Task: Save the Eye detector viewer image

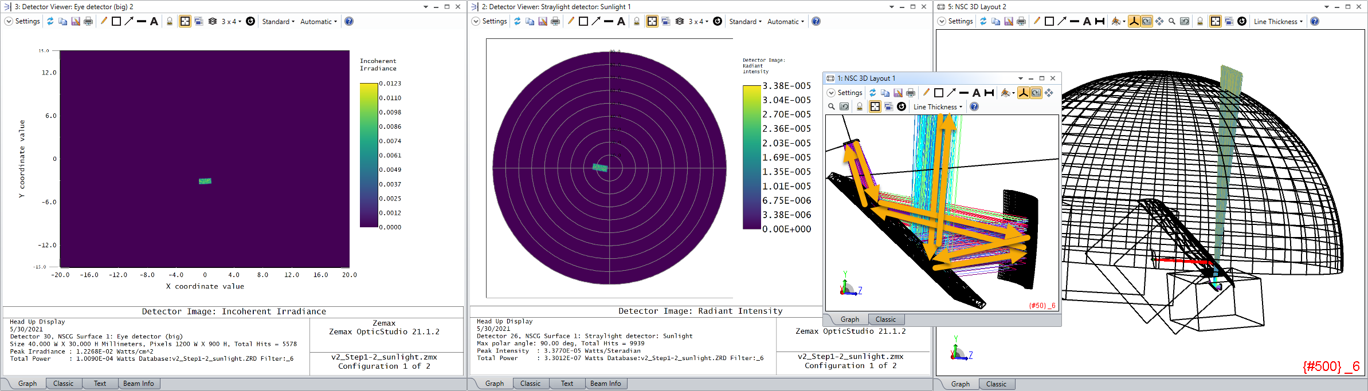Action: 75,21
